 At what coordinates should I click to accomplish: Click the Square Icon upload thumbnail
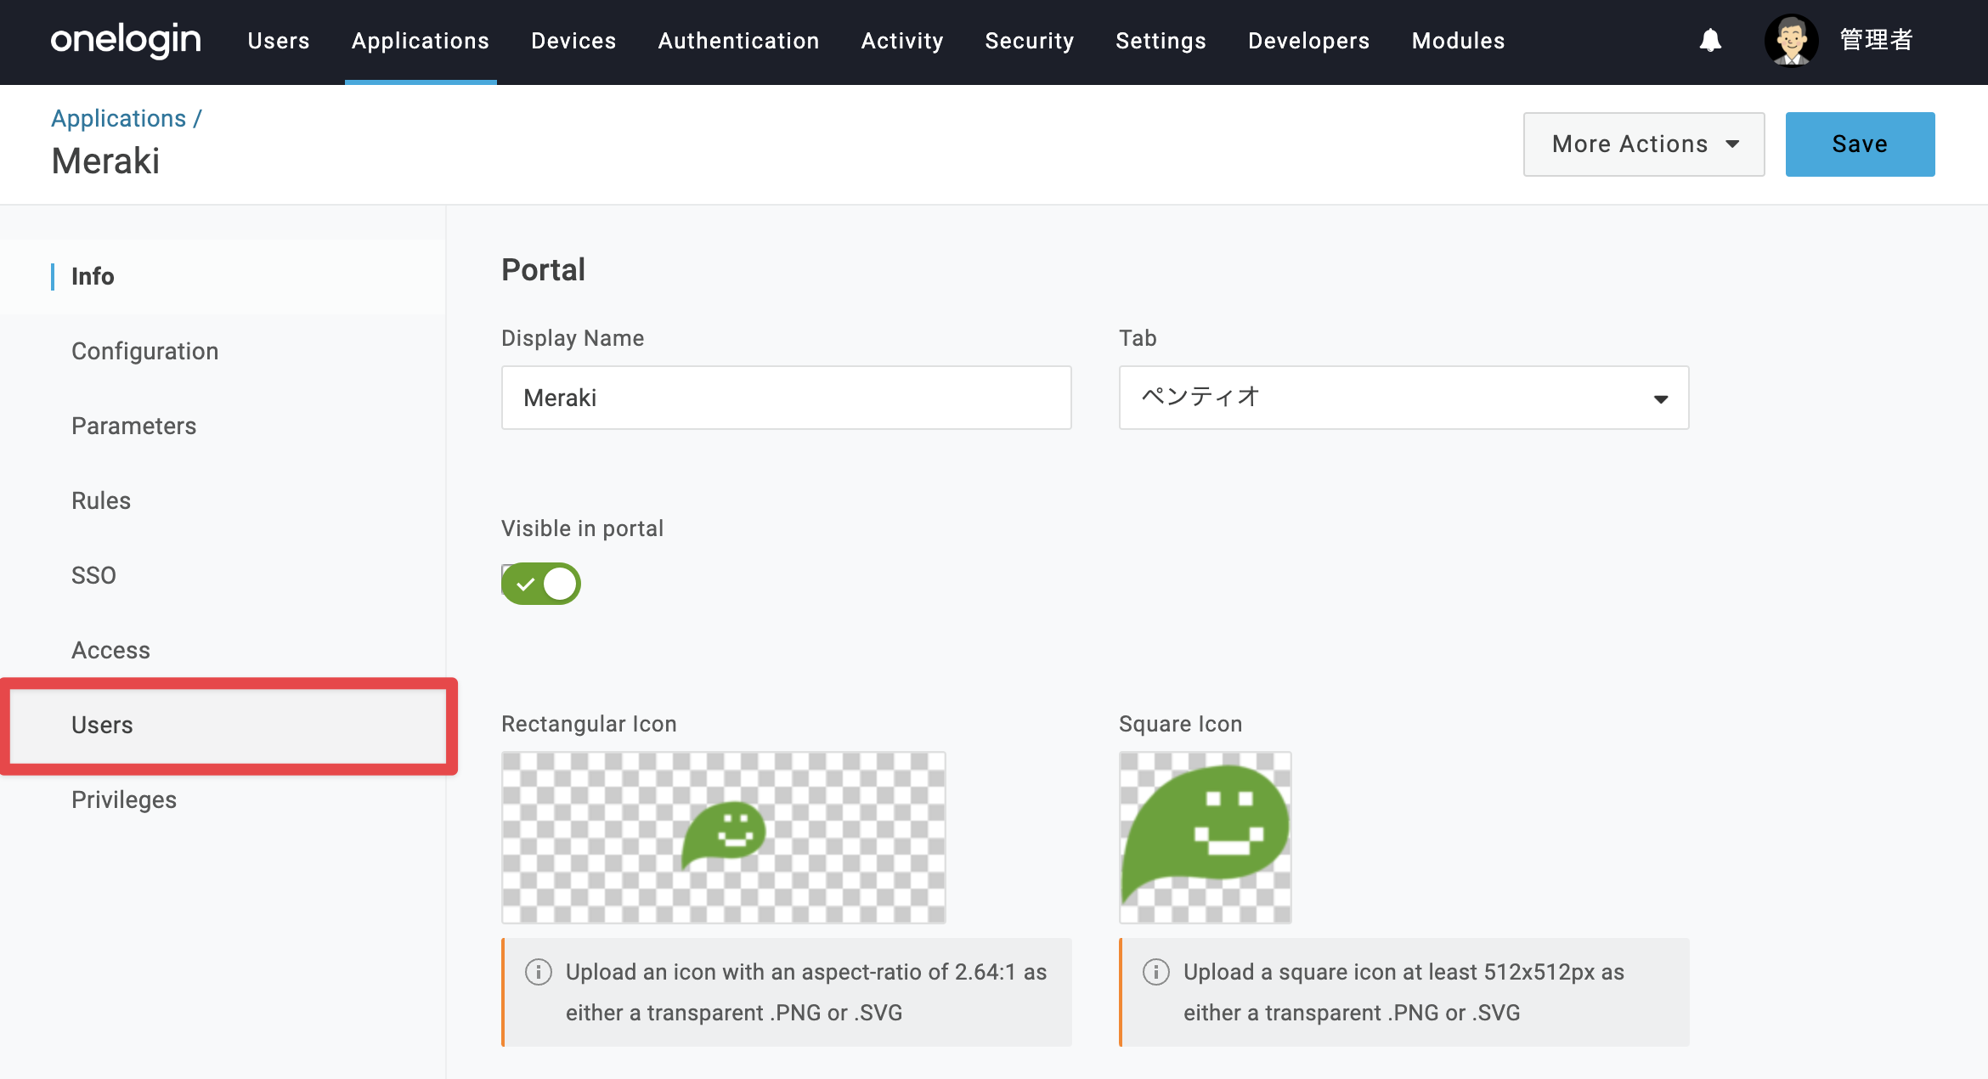(x=1205, y=837)
